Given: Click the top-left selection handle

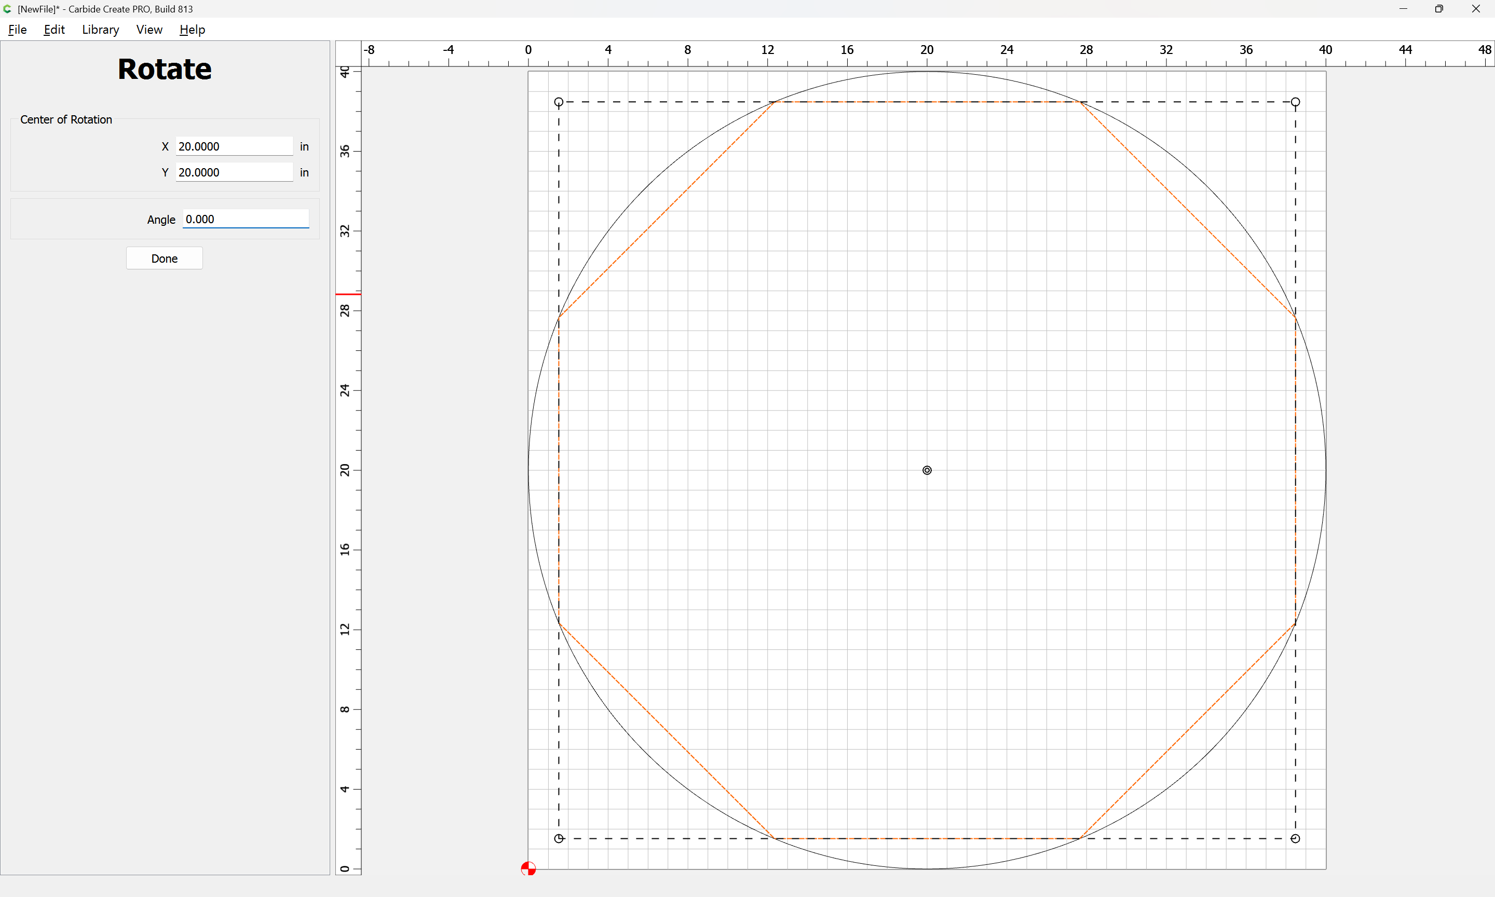Looking at the screenshot, I should pos(559,102).
